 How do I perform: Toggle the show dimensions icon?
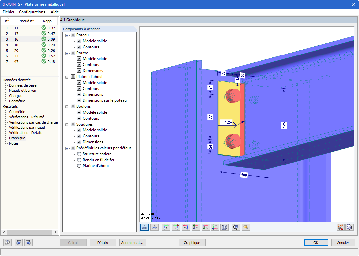point(144,227)
